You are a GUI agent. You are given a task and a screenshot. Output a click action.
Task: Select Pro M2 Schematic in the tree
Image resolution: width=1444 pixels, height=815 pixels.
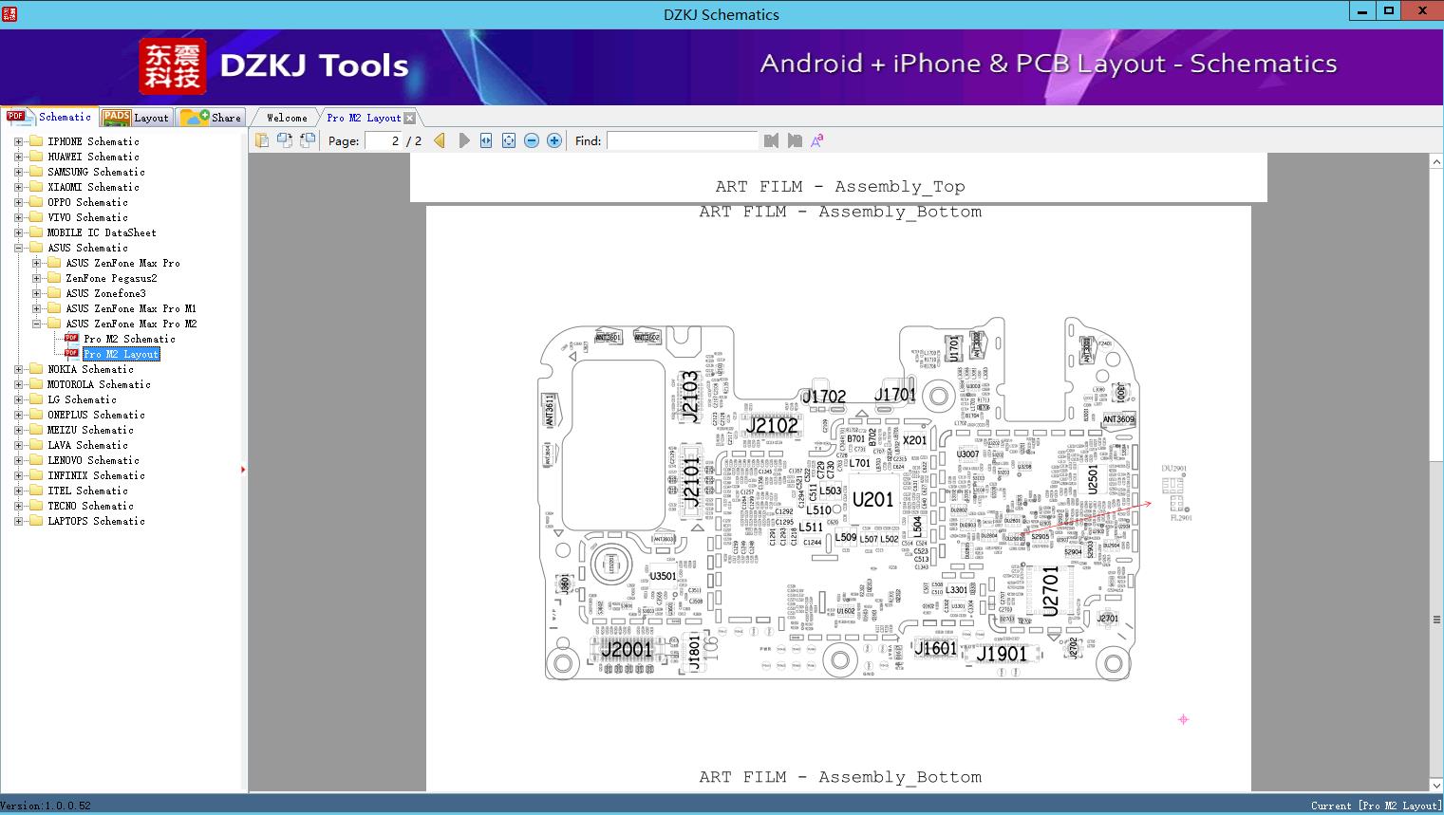click(x=130, y=339)
